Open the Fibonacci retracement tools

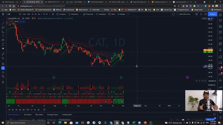(3, 27)
